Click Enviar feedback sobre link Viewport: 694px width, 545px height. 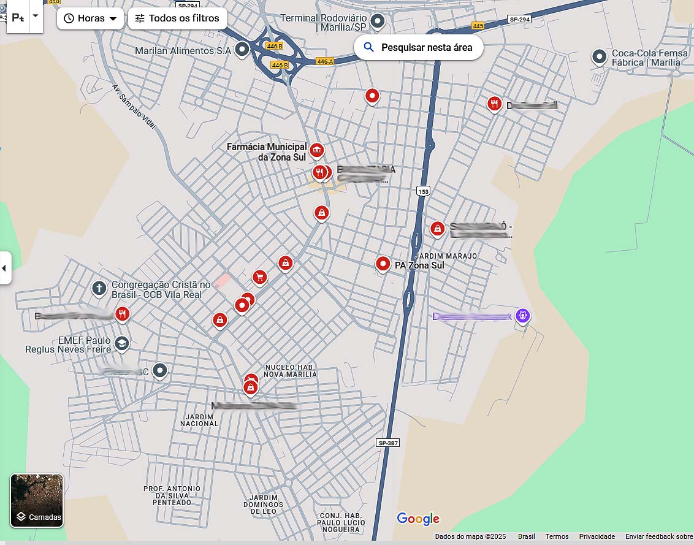tap(659, 536)
